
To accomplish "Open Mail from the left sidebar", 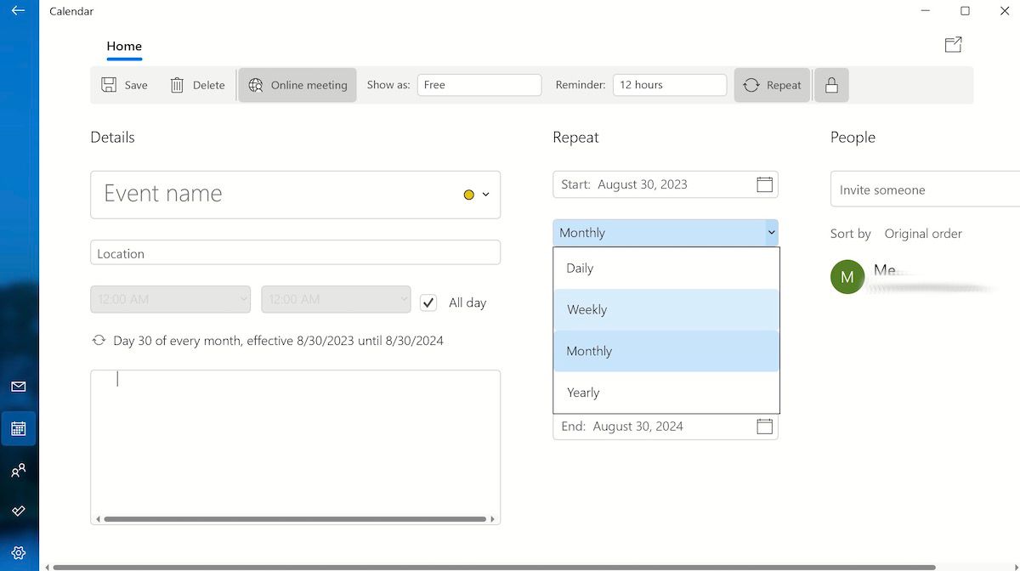I will tap(18, 387).
